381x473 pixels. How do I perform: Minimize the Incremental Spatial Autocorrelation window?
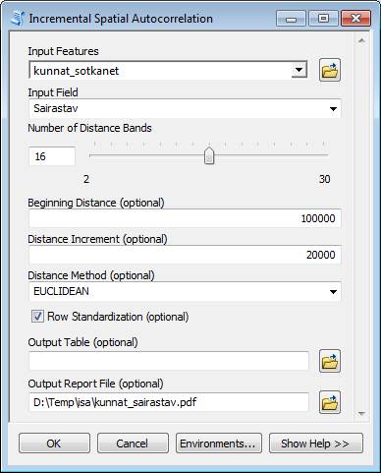[291, 18]
